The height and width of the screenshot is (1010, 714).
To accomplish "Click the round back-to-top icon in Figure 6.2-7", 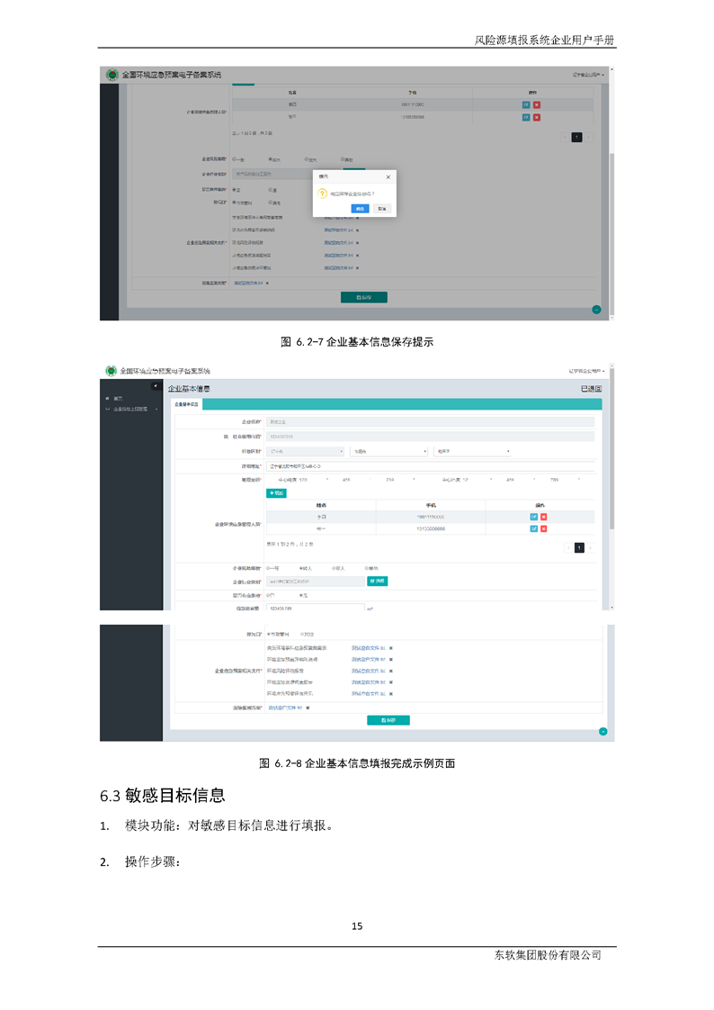I will click(x=596, y=310).
